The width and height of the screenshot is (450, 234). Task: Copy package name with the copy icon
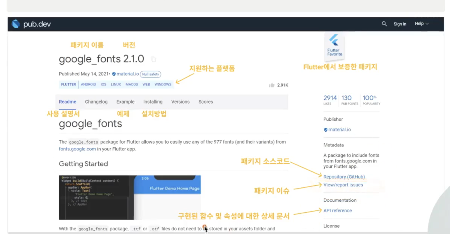(x=153, y=59)
